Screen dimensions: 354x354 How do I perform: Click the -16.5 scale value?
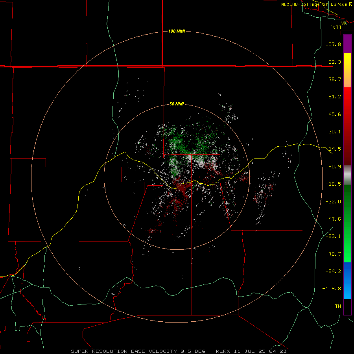click(333, 184)
